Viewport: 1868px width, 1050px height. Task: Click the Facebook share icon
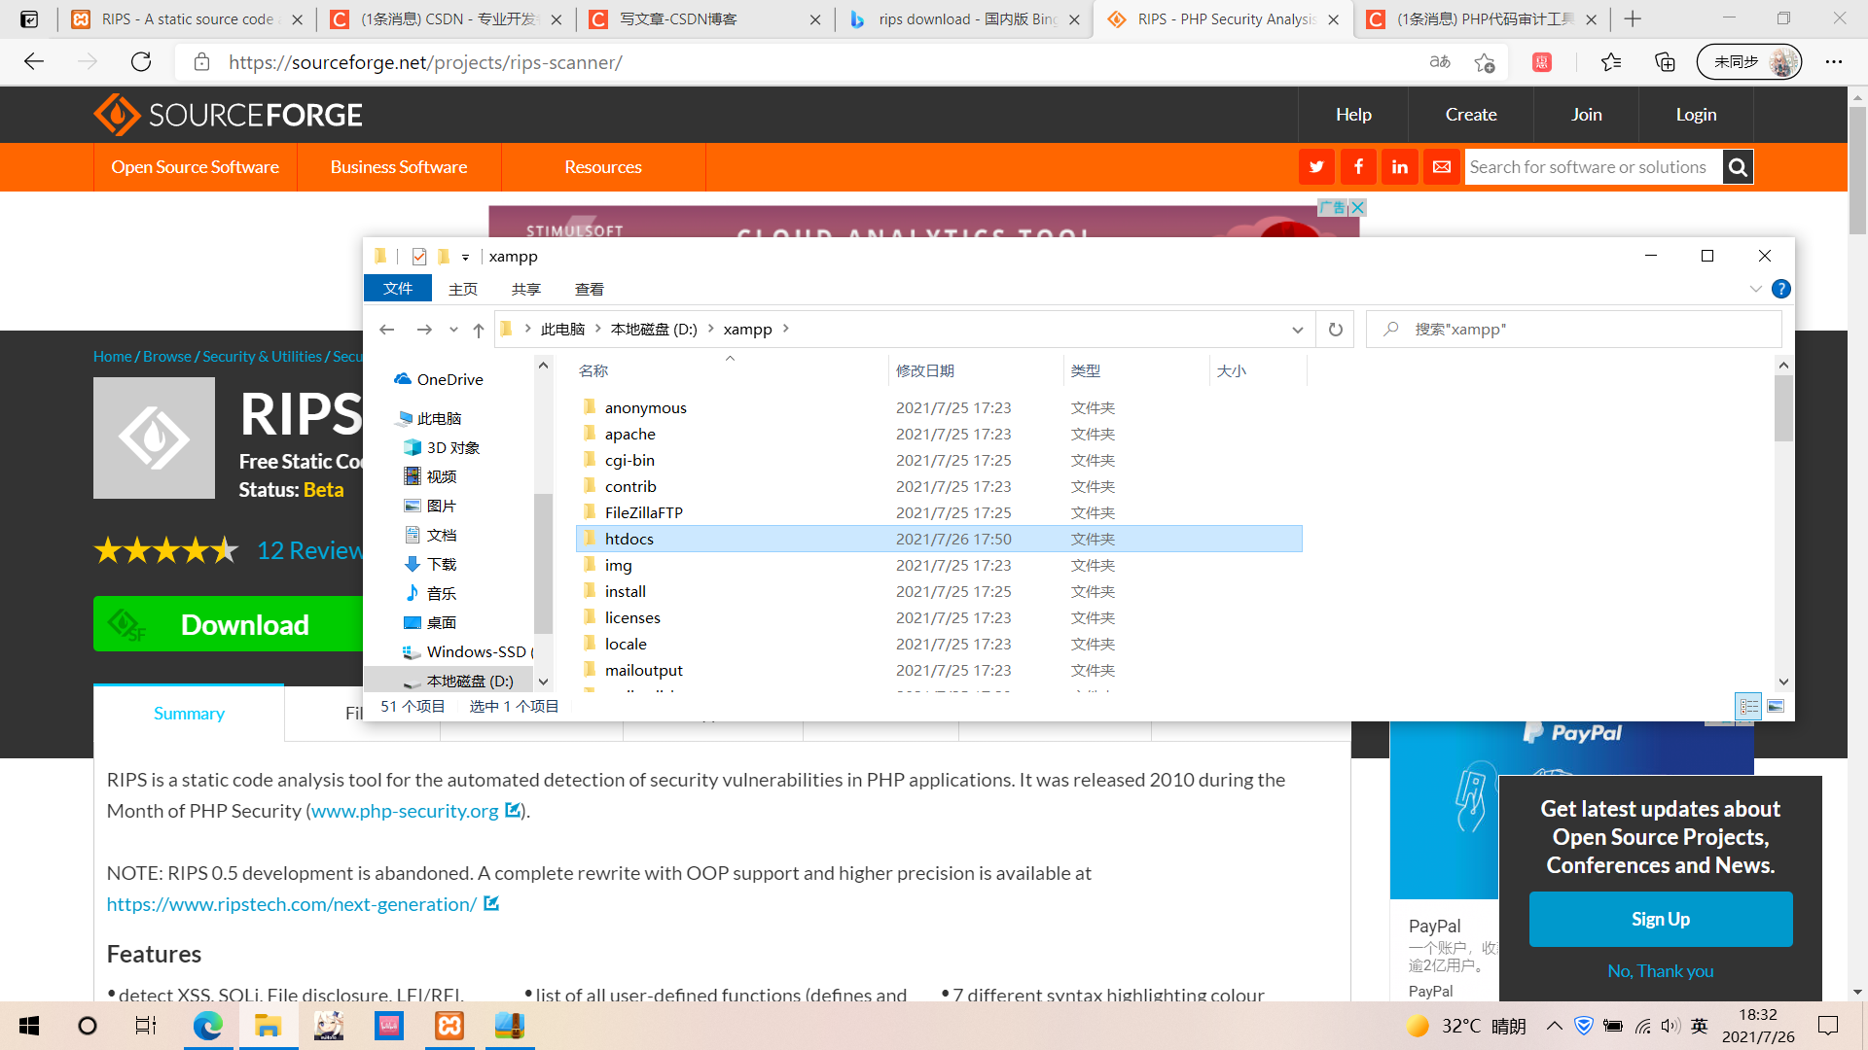[x=1358, y=167]
